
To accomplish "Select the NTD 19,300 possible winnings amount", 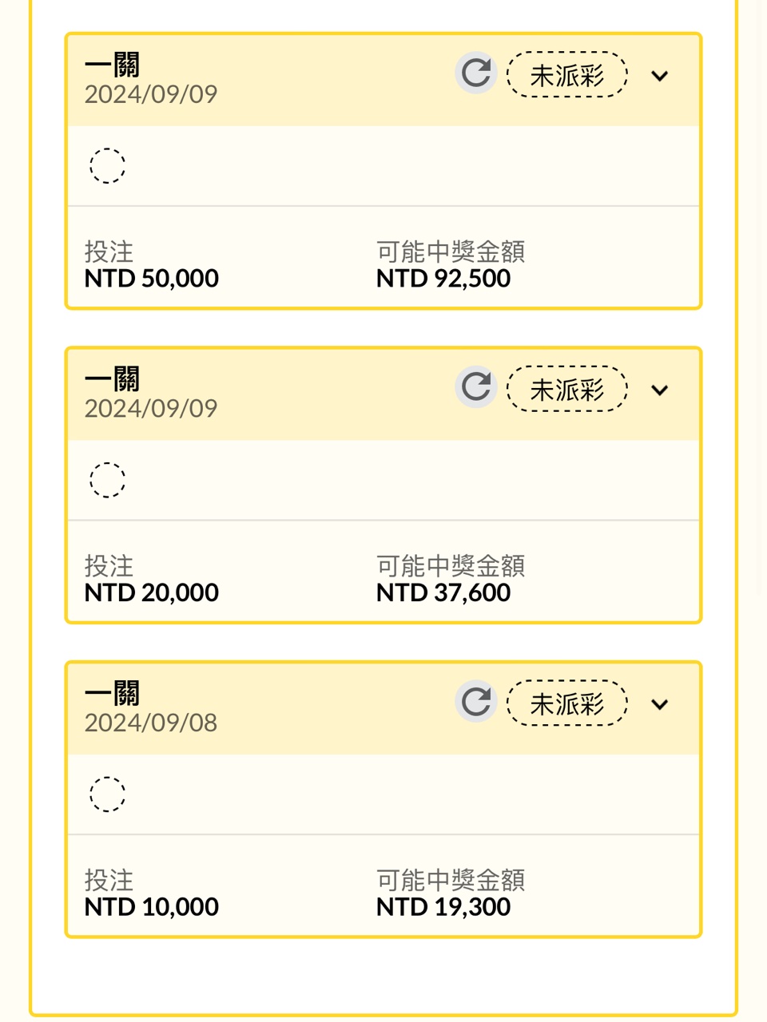I will [x=443, y=907].
